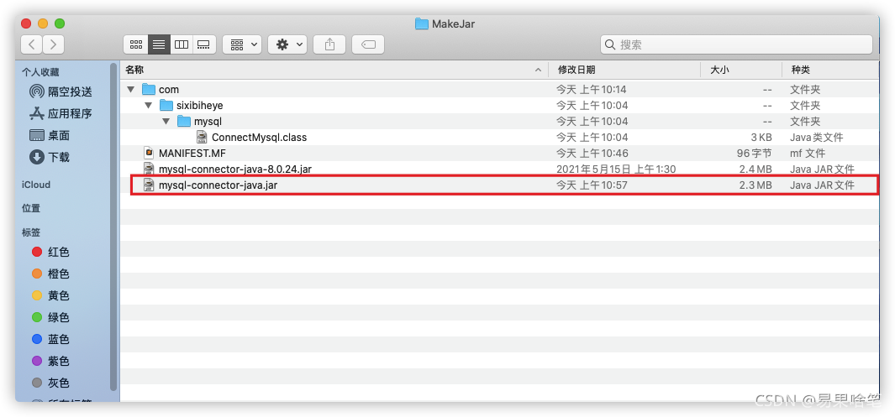The image size is (895, 417).
Task: Switch to icon view mode
Action: pyautogui.click(x=135, y=44)
